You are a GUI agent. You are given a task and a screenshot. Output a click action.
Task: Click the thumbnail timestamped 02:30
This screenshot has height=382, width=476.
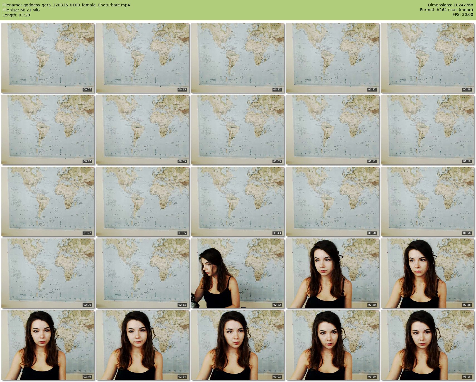[333, 273]
